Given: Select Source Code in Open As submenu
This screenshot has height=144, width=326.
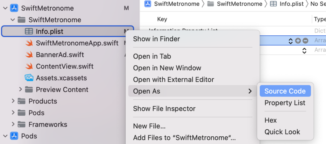Looking at the screenshot, I should click(x=285, y=91).
